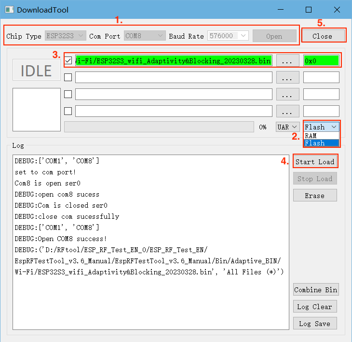Click the DownloadTool app icon in title bar

9,10
